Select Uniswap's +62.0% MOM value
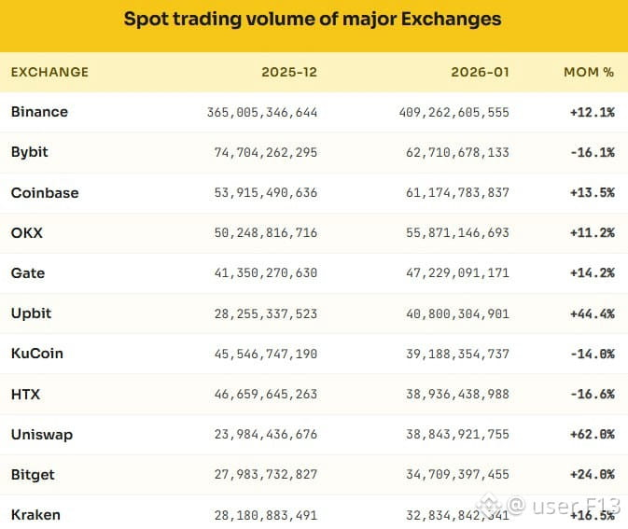 click(593, 435)
